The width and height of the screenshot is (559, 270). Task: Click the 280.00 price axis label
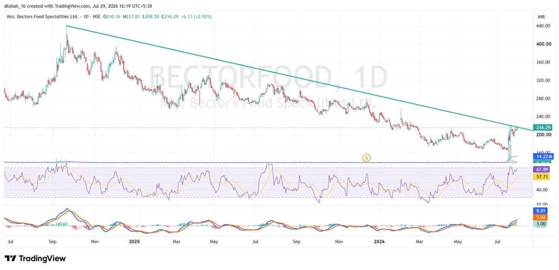click(543, 99)
